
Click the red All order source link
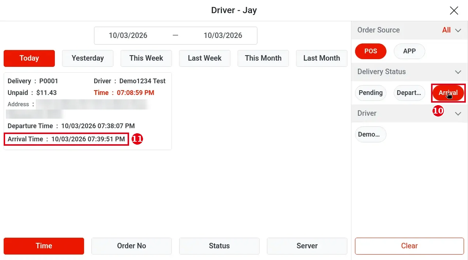pos(446,30)
